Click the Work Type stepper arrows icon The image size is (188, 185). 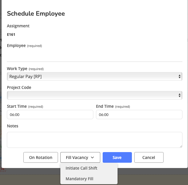[179, 76]
